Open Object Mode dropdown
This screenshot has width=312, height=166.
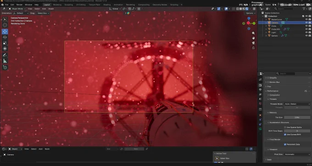pyautogui.click(x=17, y=9)
